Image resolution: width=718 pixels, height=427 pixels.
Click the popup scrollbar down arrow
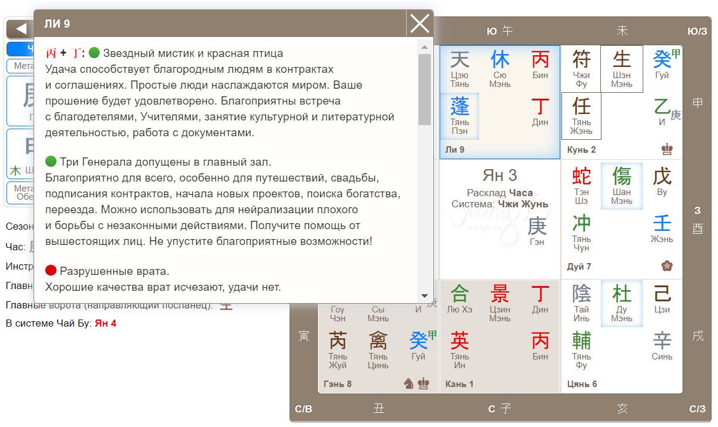424,296
